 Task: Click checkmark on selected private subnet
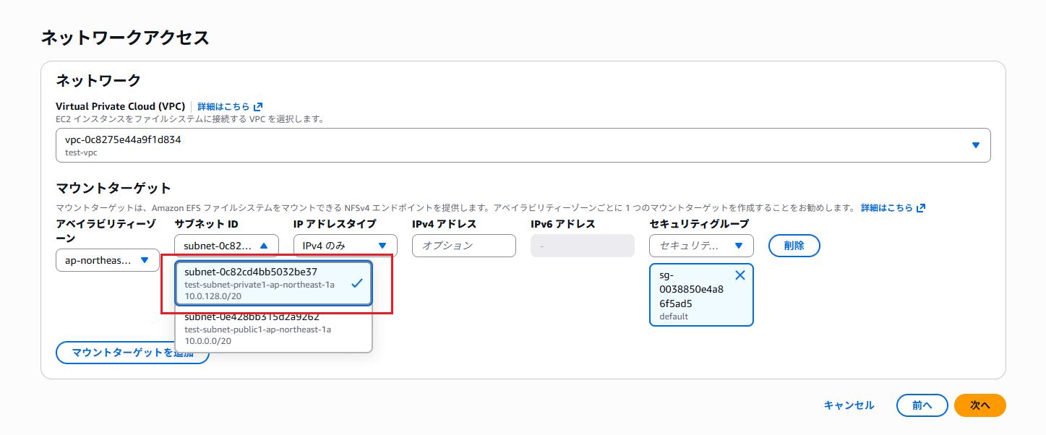pos(356,284)
